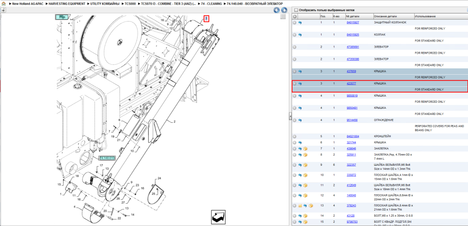Go to the previous diagram with back arrow
This screenshot has height=226, width=468.
[x=277, y=10]
